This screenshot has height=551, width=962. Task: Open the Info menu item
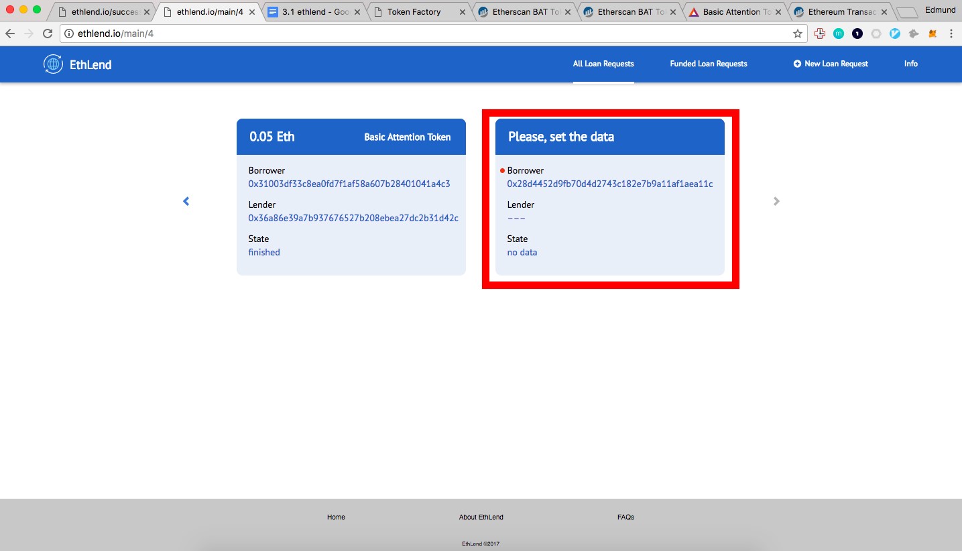point(910,64)
